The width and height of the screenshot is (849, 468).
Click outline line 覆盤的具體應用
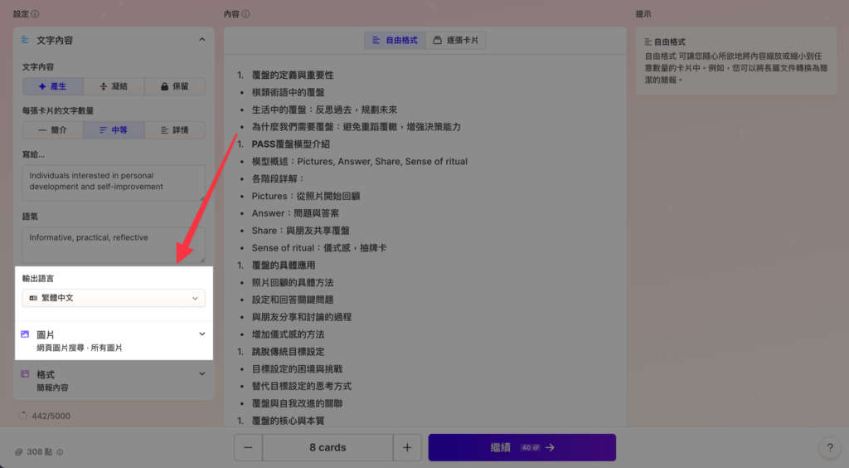coord(284,266)
